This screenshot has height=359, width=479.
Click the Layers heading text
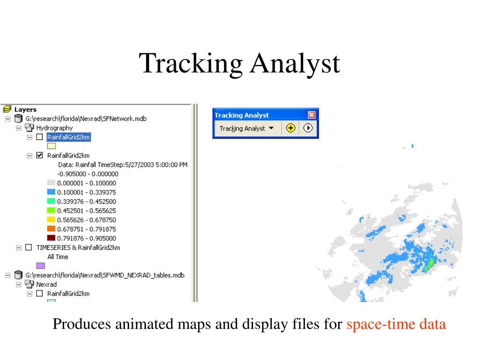[x=25, y=109]
